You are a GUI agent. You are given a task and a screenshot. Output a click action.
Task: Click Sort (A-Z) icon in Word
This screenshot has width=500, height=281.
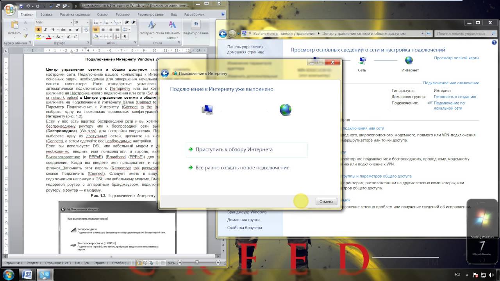pyautogui.click(x=117, y=37)
